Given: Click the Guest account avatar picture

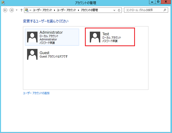Looking at the screenshot, I should [32, 54].
